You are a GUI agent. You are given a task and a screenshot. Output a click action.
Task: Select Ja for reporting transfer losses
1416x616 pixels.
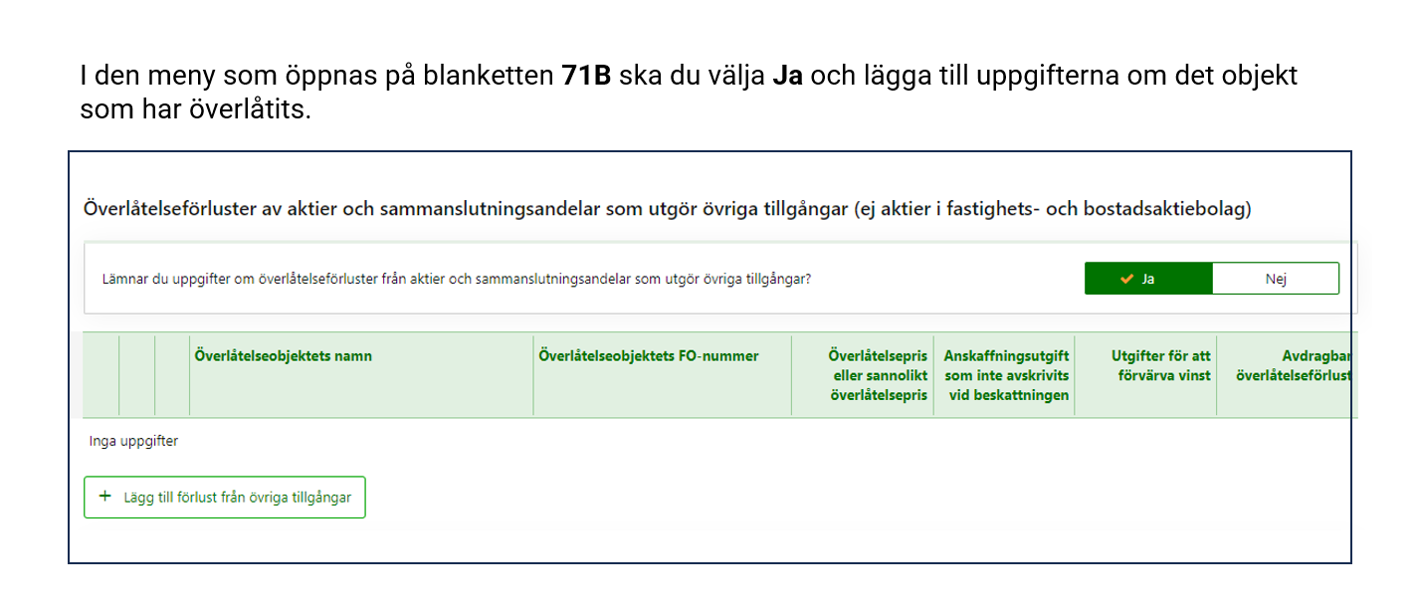pyautogui.click(x=1147, y=279)
